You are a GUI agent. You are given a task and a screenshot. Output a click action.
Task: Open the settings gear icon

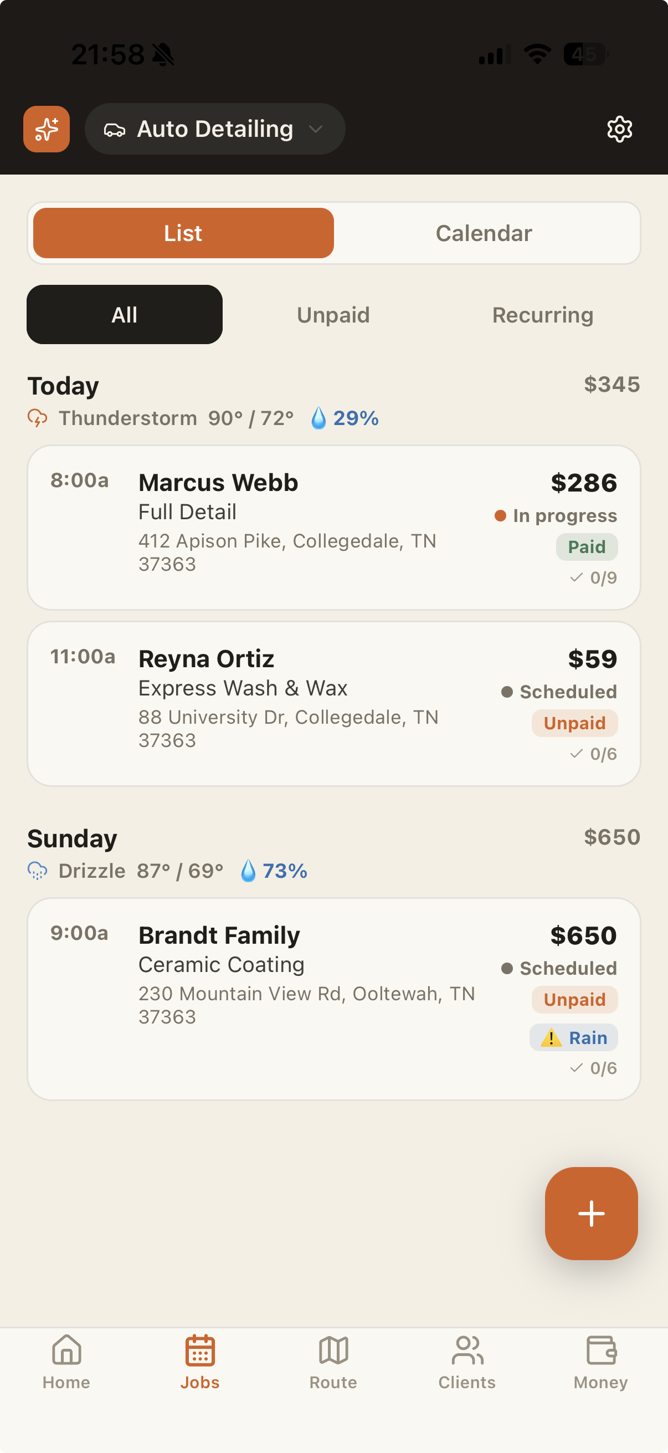619,129
